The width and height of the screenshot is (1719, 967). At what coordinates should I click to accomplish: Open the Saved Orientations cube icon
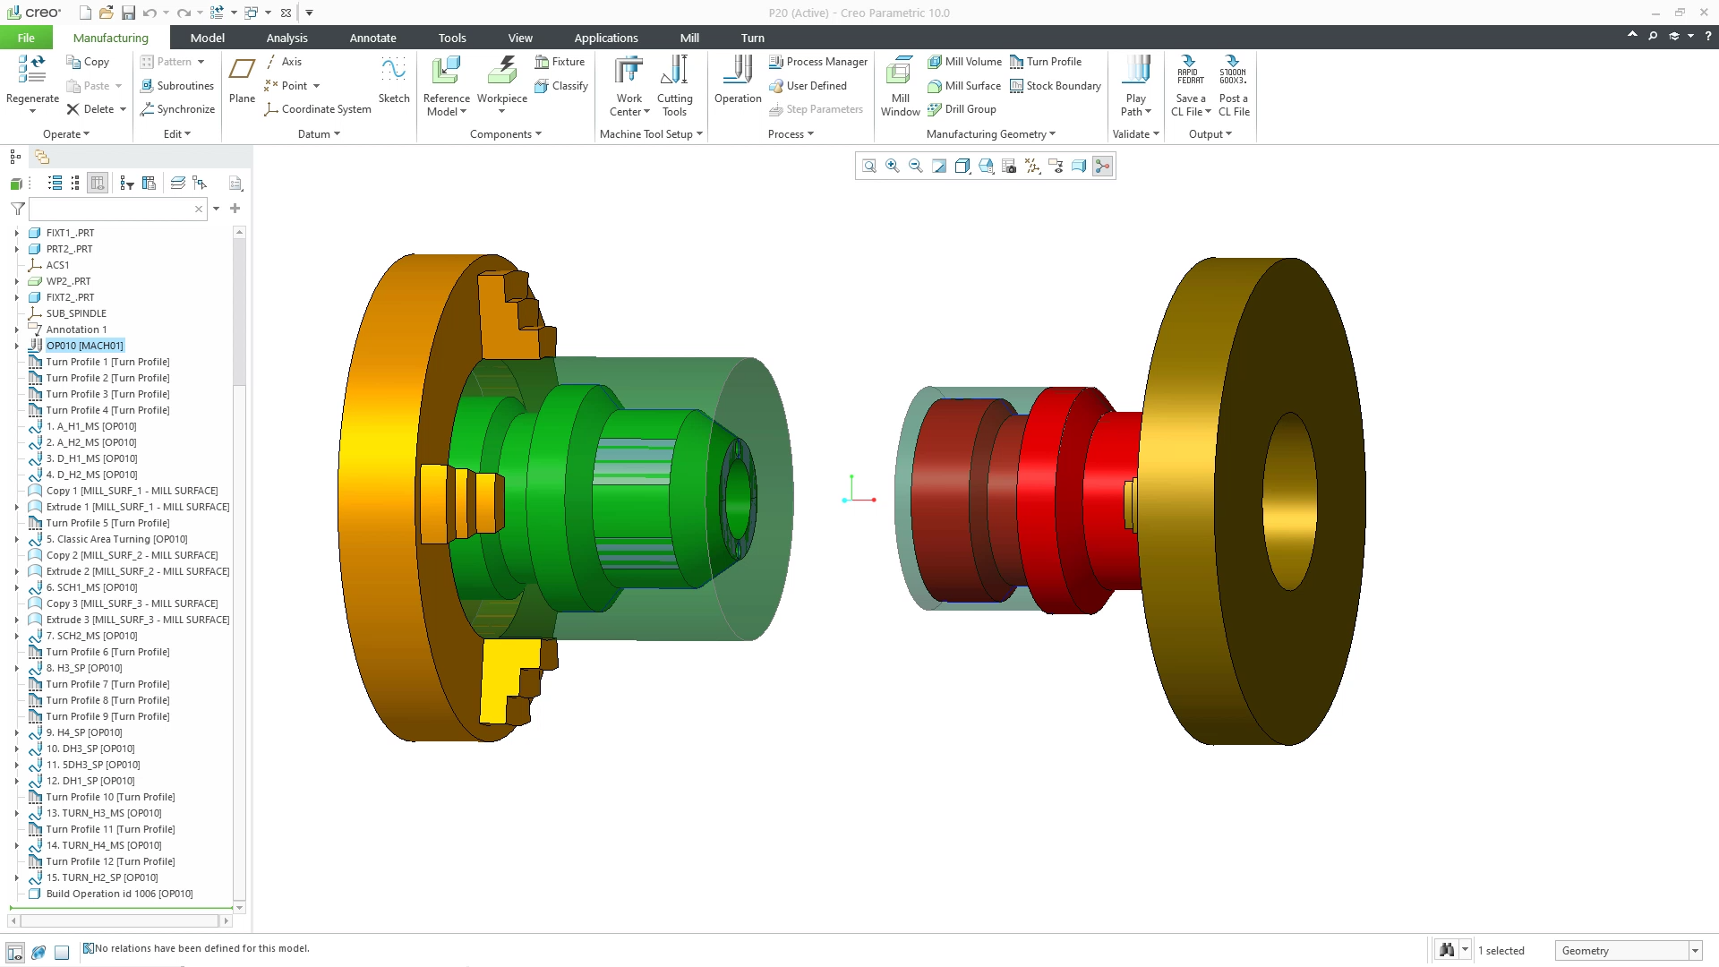(x=986, y=167)
